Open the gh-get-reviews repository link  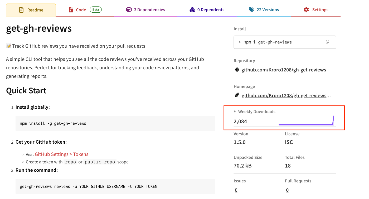[284, 70]
